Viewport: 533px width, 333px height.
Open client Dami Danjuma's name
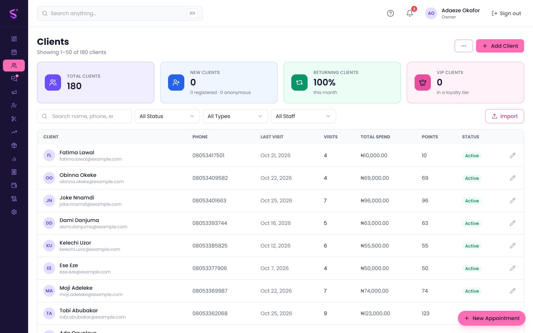pos(79,220)
